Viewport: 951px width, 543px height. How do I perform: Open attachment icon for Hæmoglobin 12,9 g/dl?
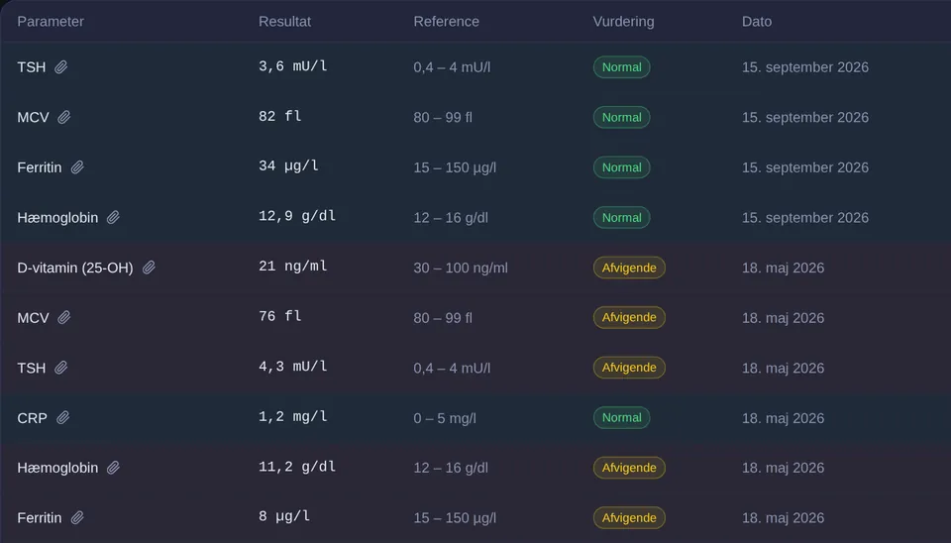pyautogui.click(x=113, y=217)
